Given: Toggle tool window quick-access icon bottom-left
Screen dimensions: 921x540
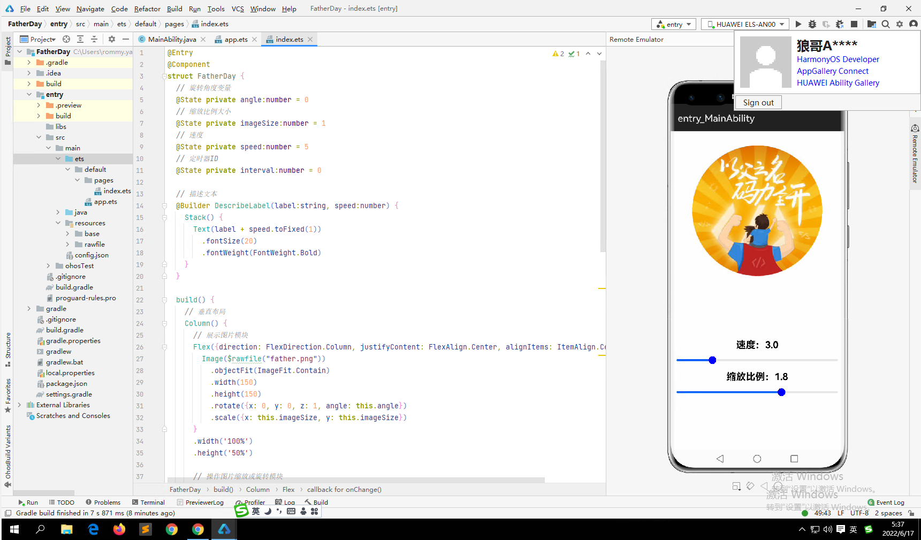Looking at the screenshot, I should coord(7,513).
